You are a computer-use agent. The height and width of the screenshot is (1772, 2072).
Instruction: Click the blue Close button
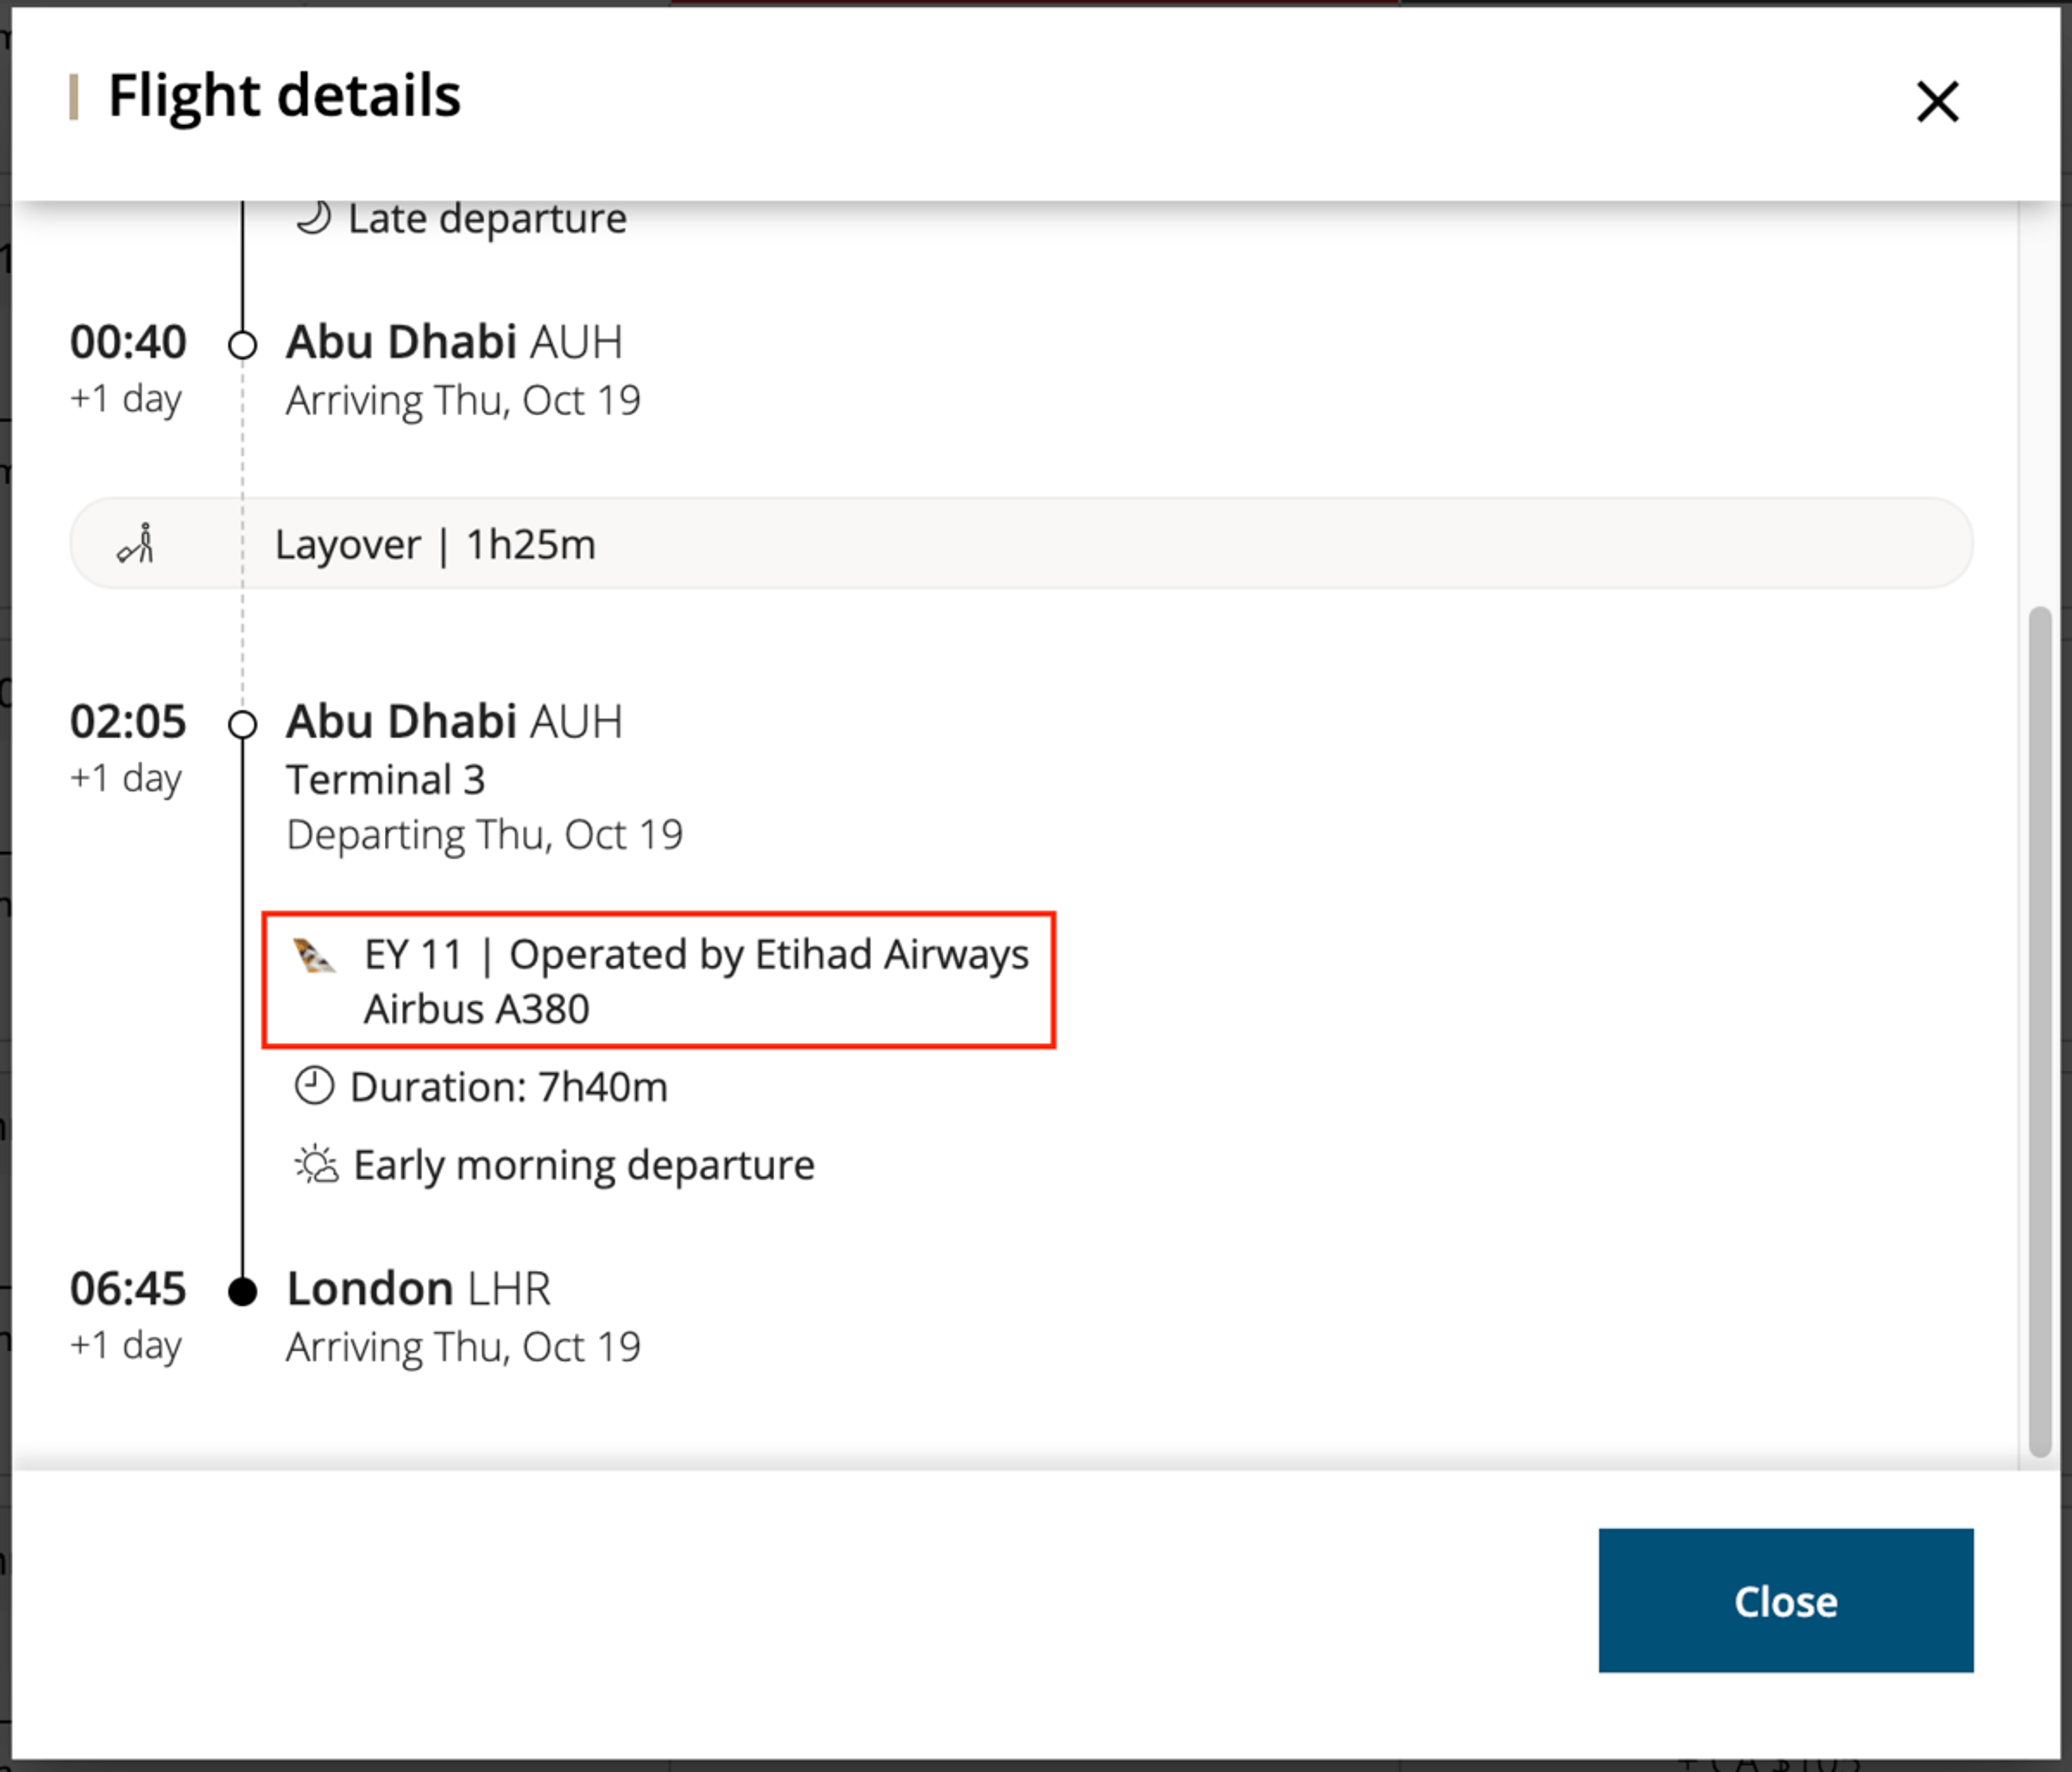1785,1600
